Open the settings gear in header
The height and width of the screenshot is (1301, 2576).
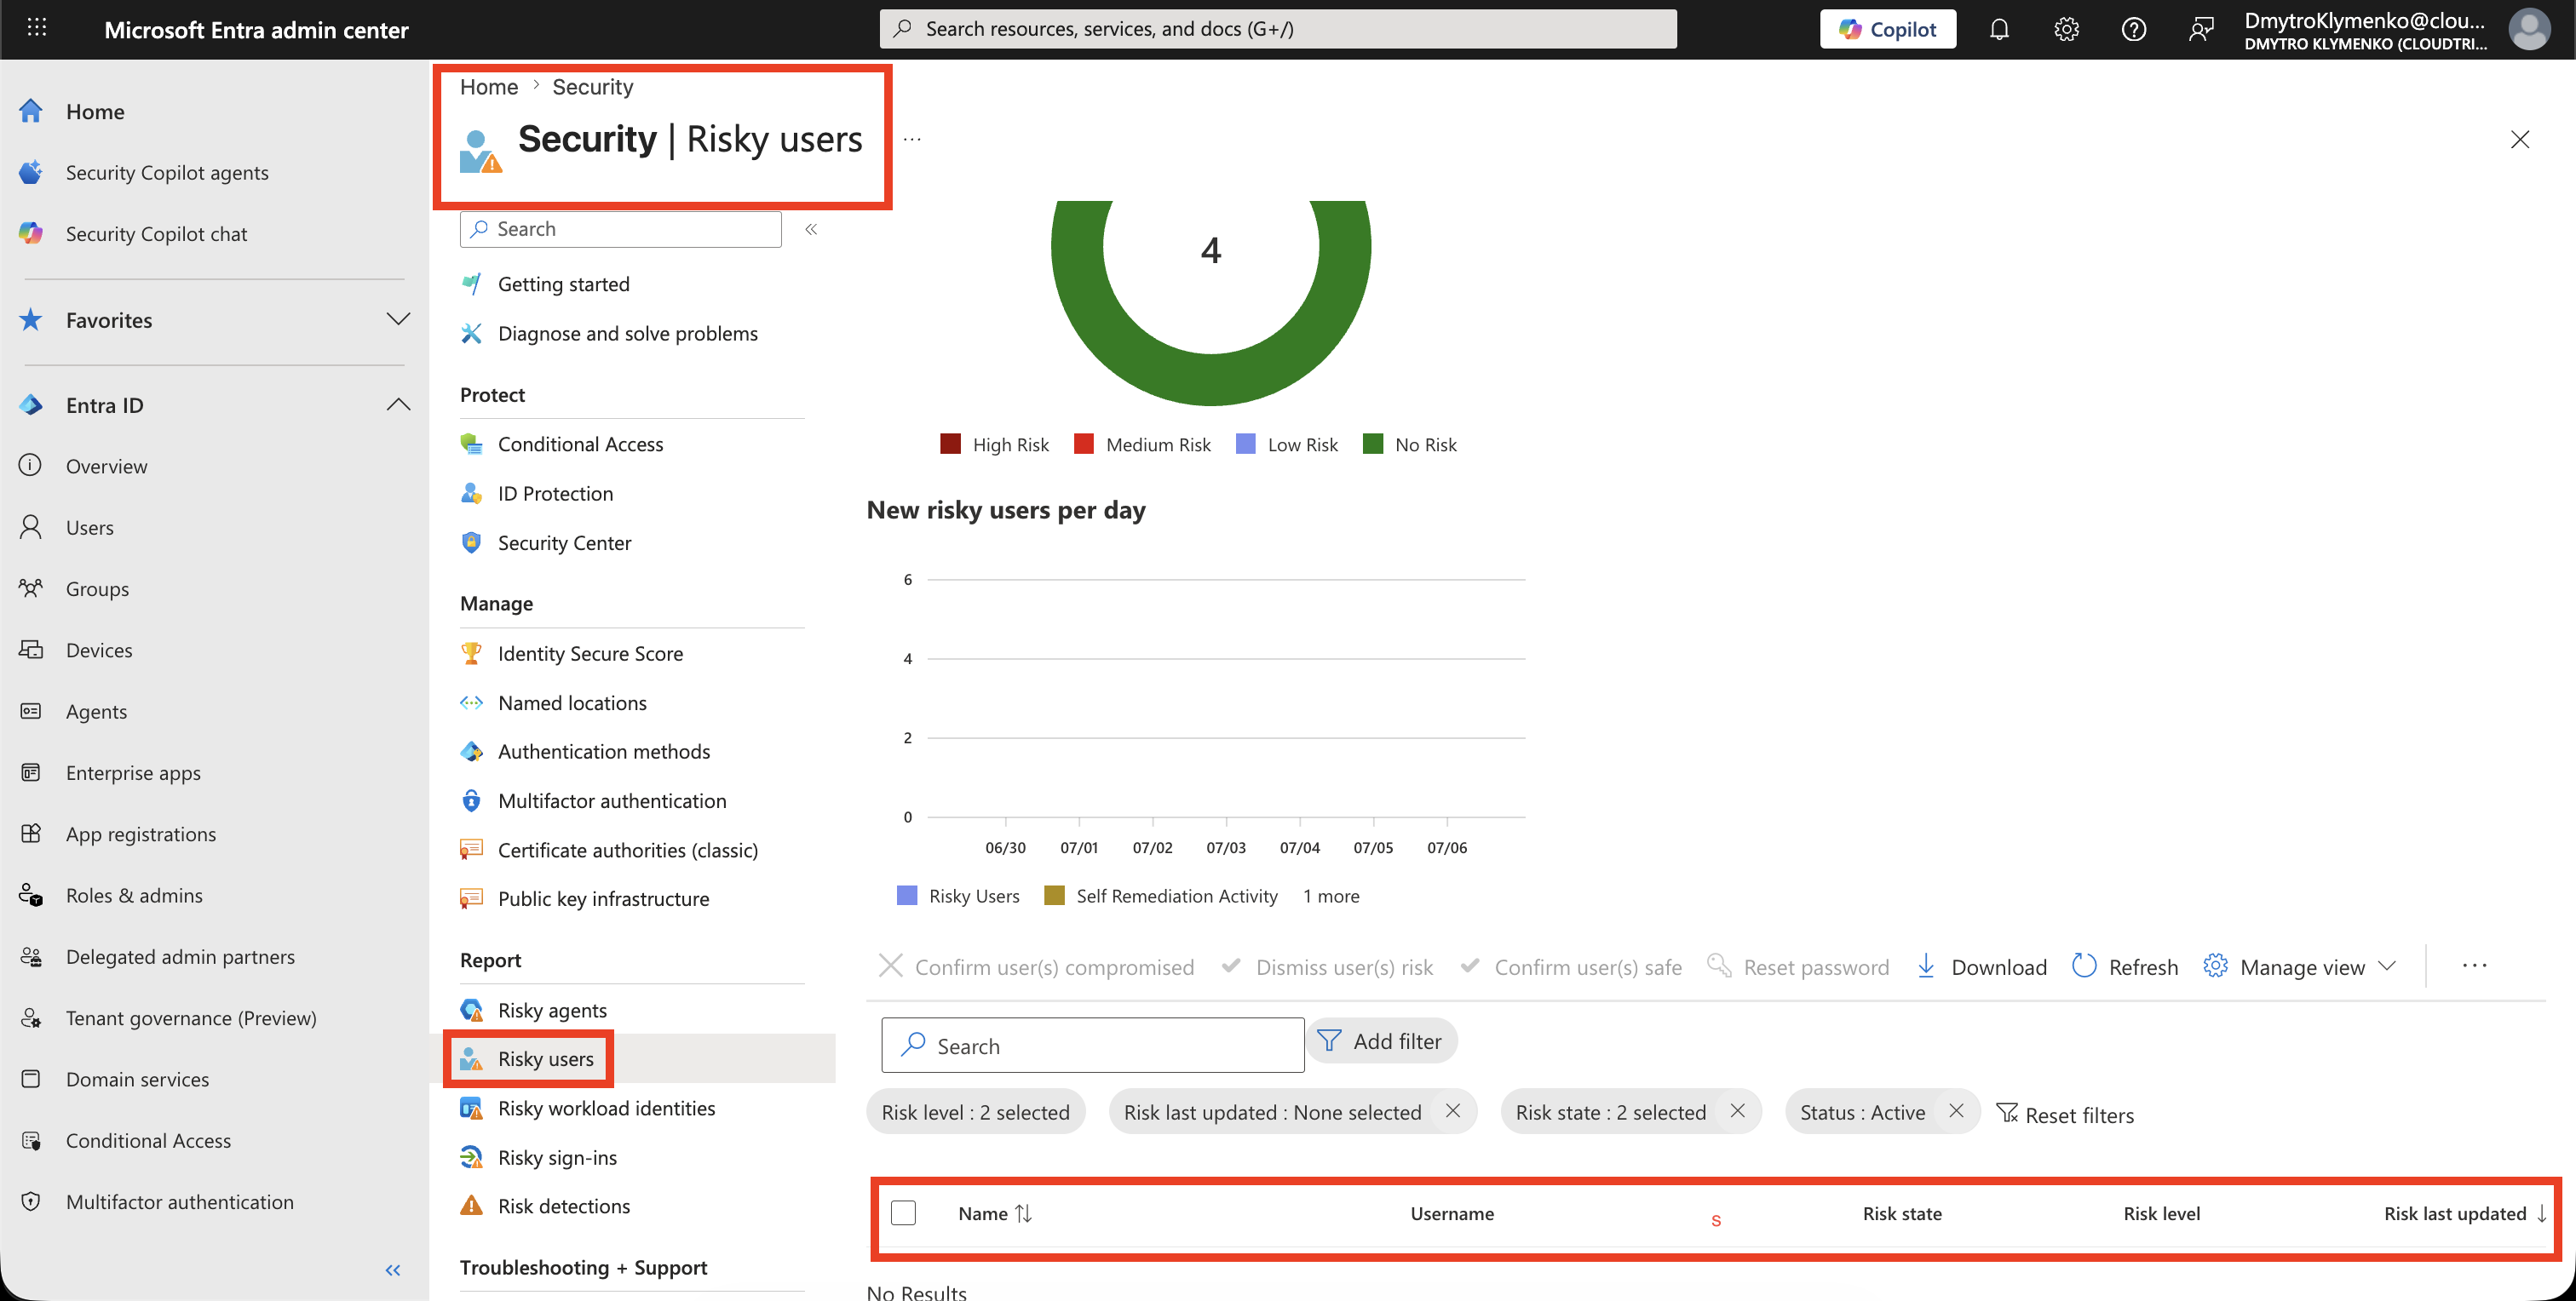2066,29
